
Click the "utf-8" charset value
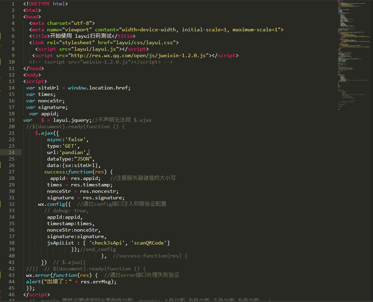pos(81,23)
